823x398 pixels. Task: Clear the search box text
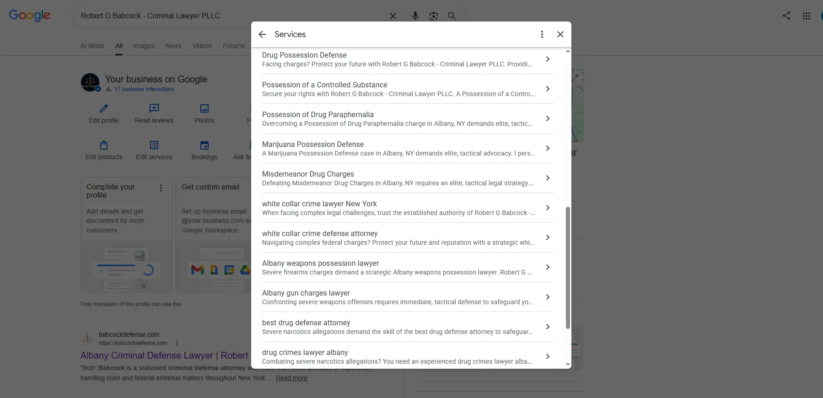pyautogui.click(x=393, y=16)
